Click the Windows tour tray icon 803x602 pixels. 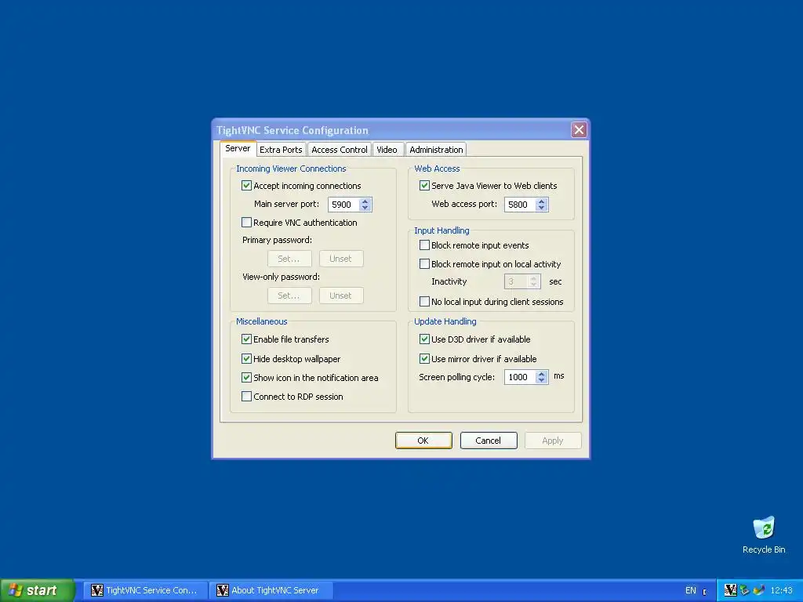[758, 589]
